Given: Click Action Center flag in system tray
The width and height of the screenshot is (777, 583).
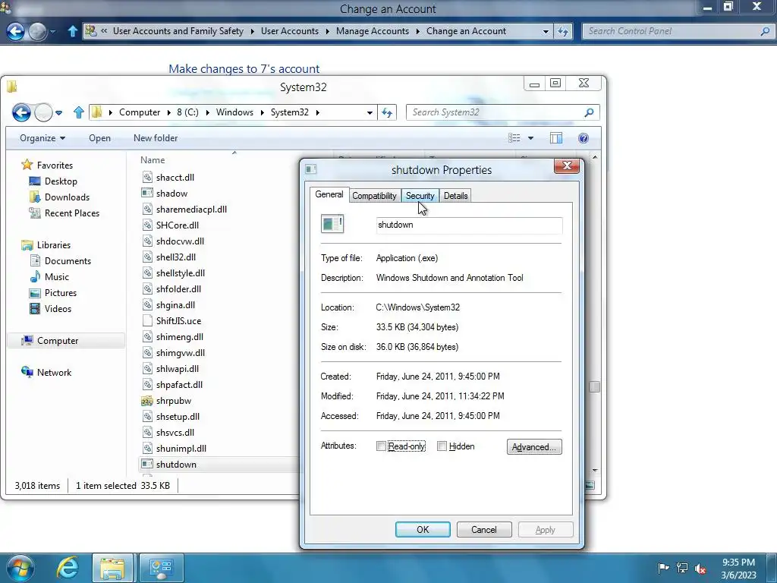Looking at the screenshot, I should tap(663, 568).
